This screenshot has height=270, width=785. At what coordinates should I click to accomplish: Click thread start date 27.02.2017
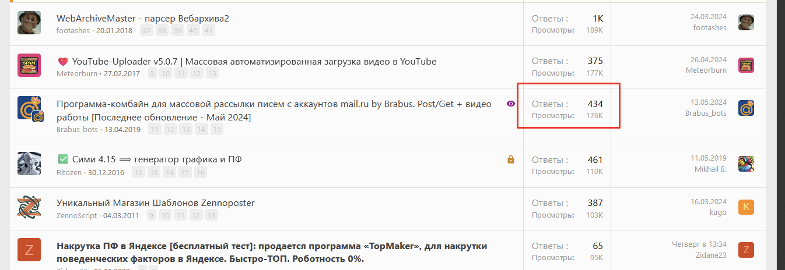[x=122, y=73]
